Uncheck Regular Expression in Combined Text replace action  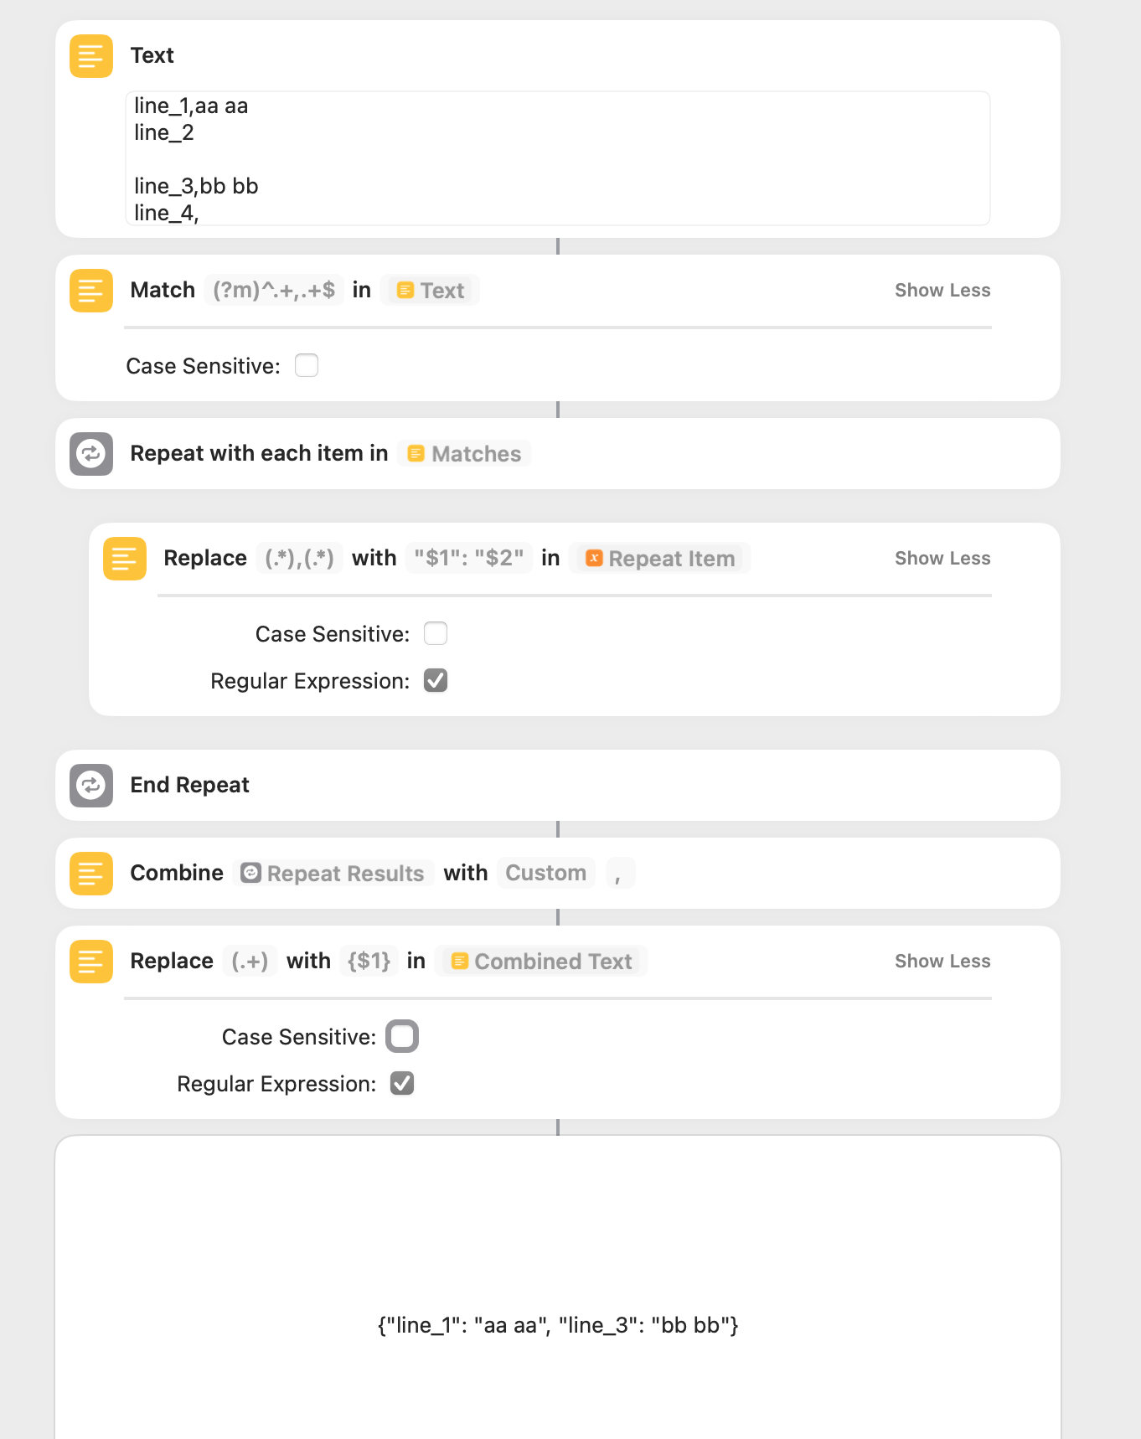tap(402, 1083)
